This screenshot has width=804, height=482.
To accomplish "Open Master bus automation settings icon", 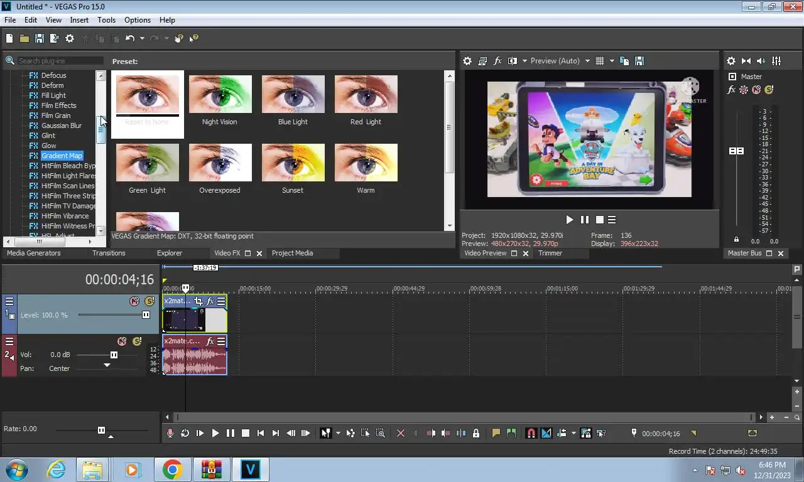I will [744, 90].
